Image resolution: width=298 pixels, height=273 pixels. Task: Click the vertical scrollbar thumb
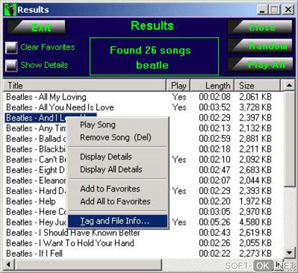click(x=289, y=139)
